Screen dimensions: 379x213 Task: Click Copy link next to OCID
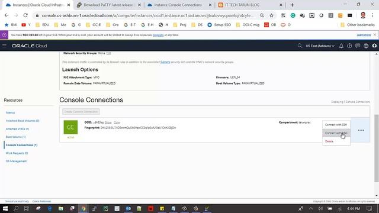point(117,122)
